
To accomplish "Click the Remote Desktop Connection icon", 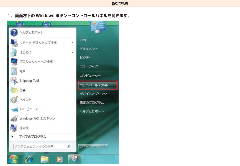I will click(14, 43).
